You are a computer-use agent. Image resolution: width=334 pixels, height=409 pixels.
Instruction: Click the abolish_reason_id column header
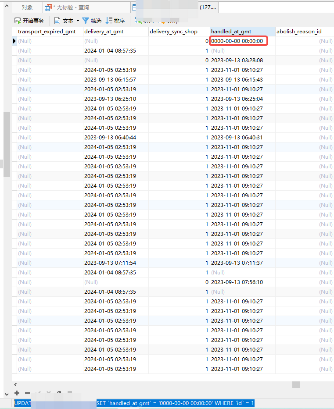coord(305,31)
